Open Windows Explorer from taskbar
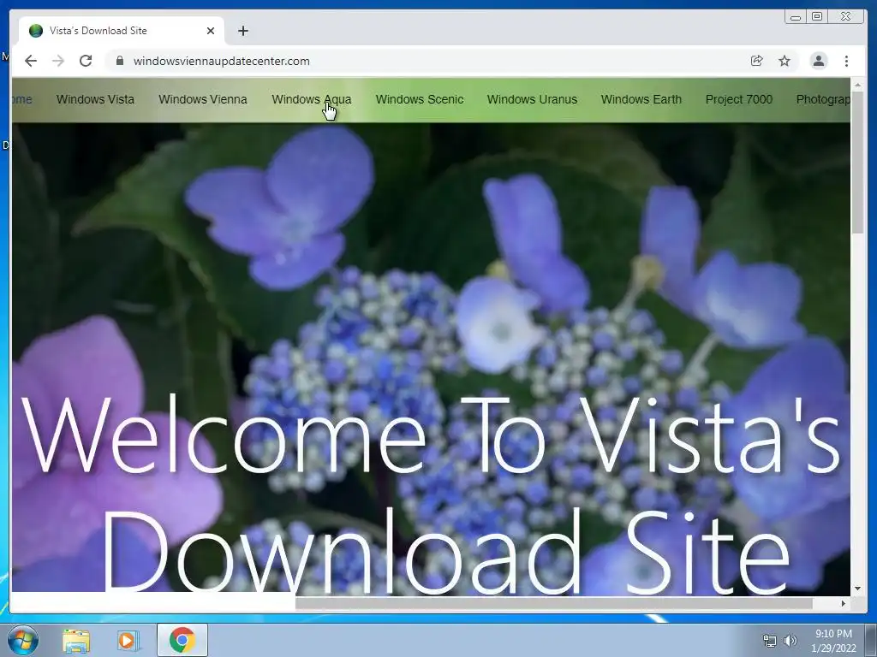 click(76, 640)
